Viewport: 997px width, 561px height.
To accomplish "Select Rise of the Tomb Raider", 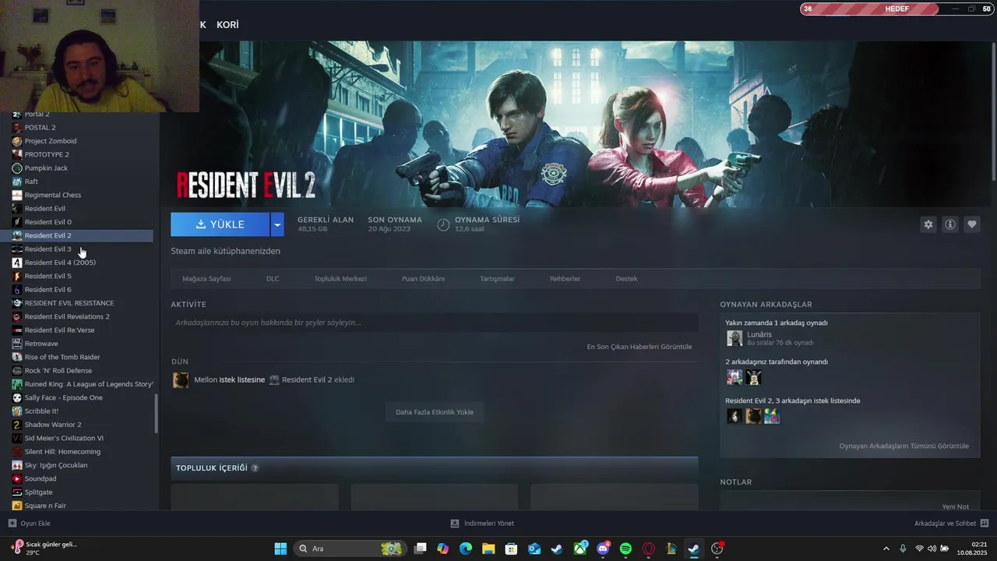I will click(x=62, y=357).
